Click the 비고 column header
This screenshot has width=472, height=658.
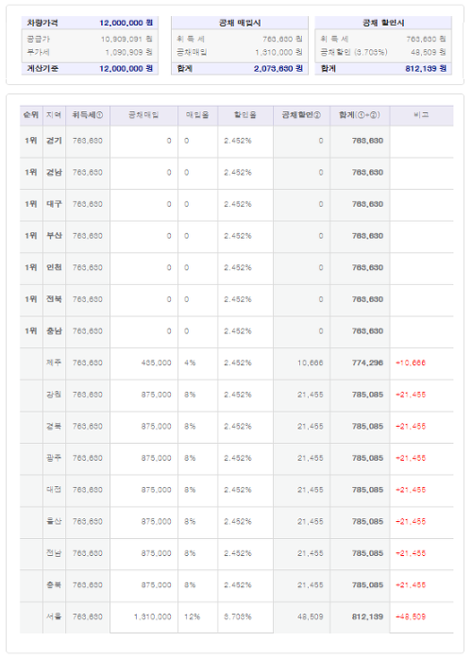(421, 115)
